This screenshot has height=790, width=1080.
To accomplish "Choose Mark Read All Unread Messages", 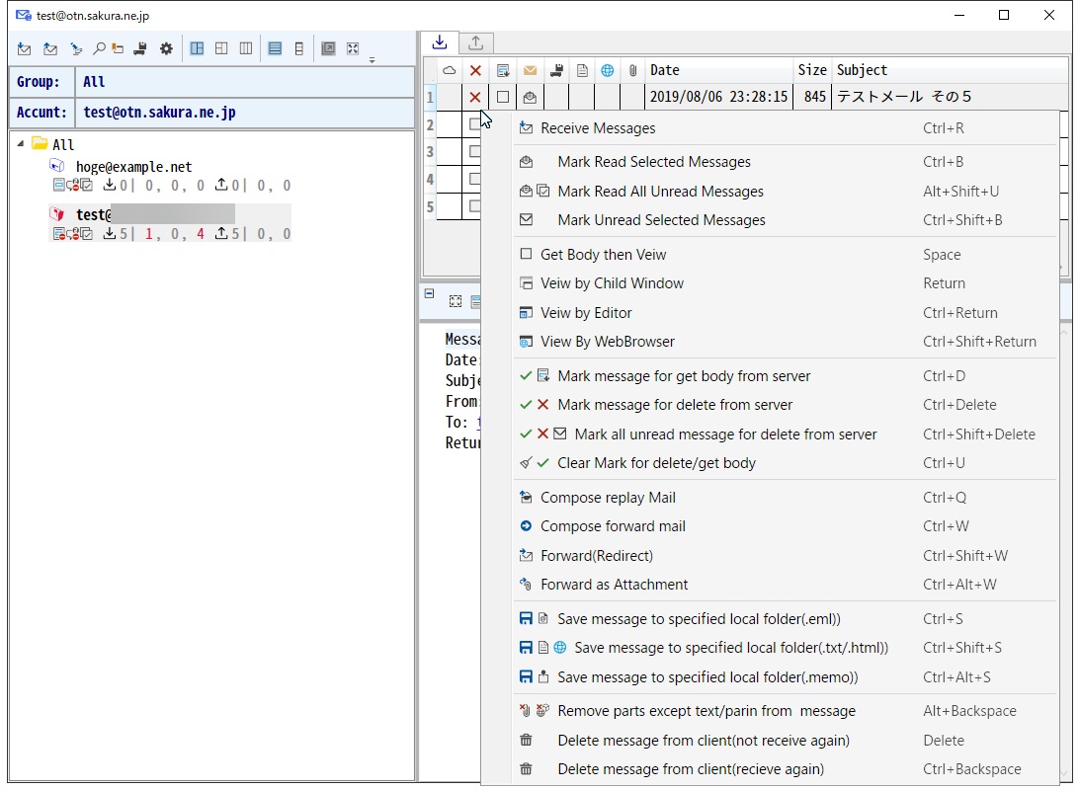I will 786,192.
